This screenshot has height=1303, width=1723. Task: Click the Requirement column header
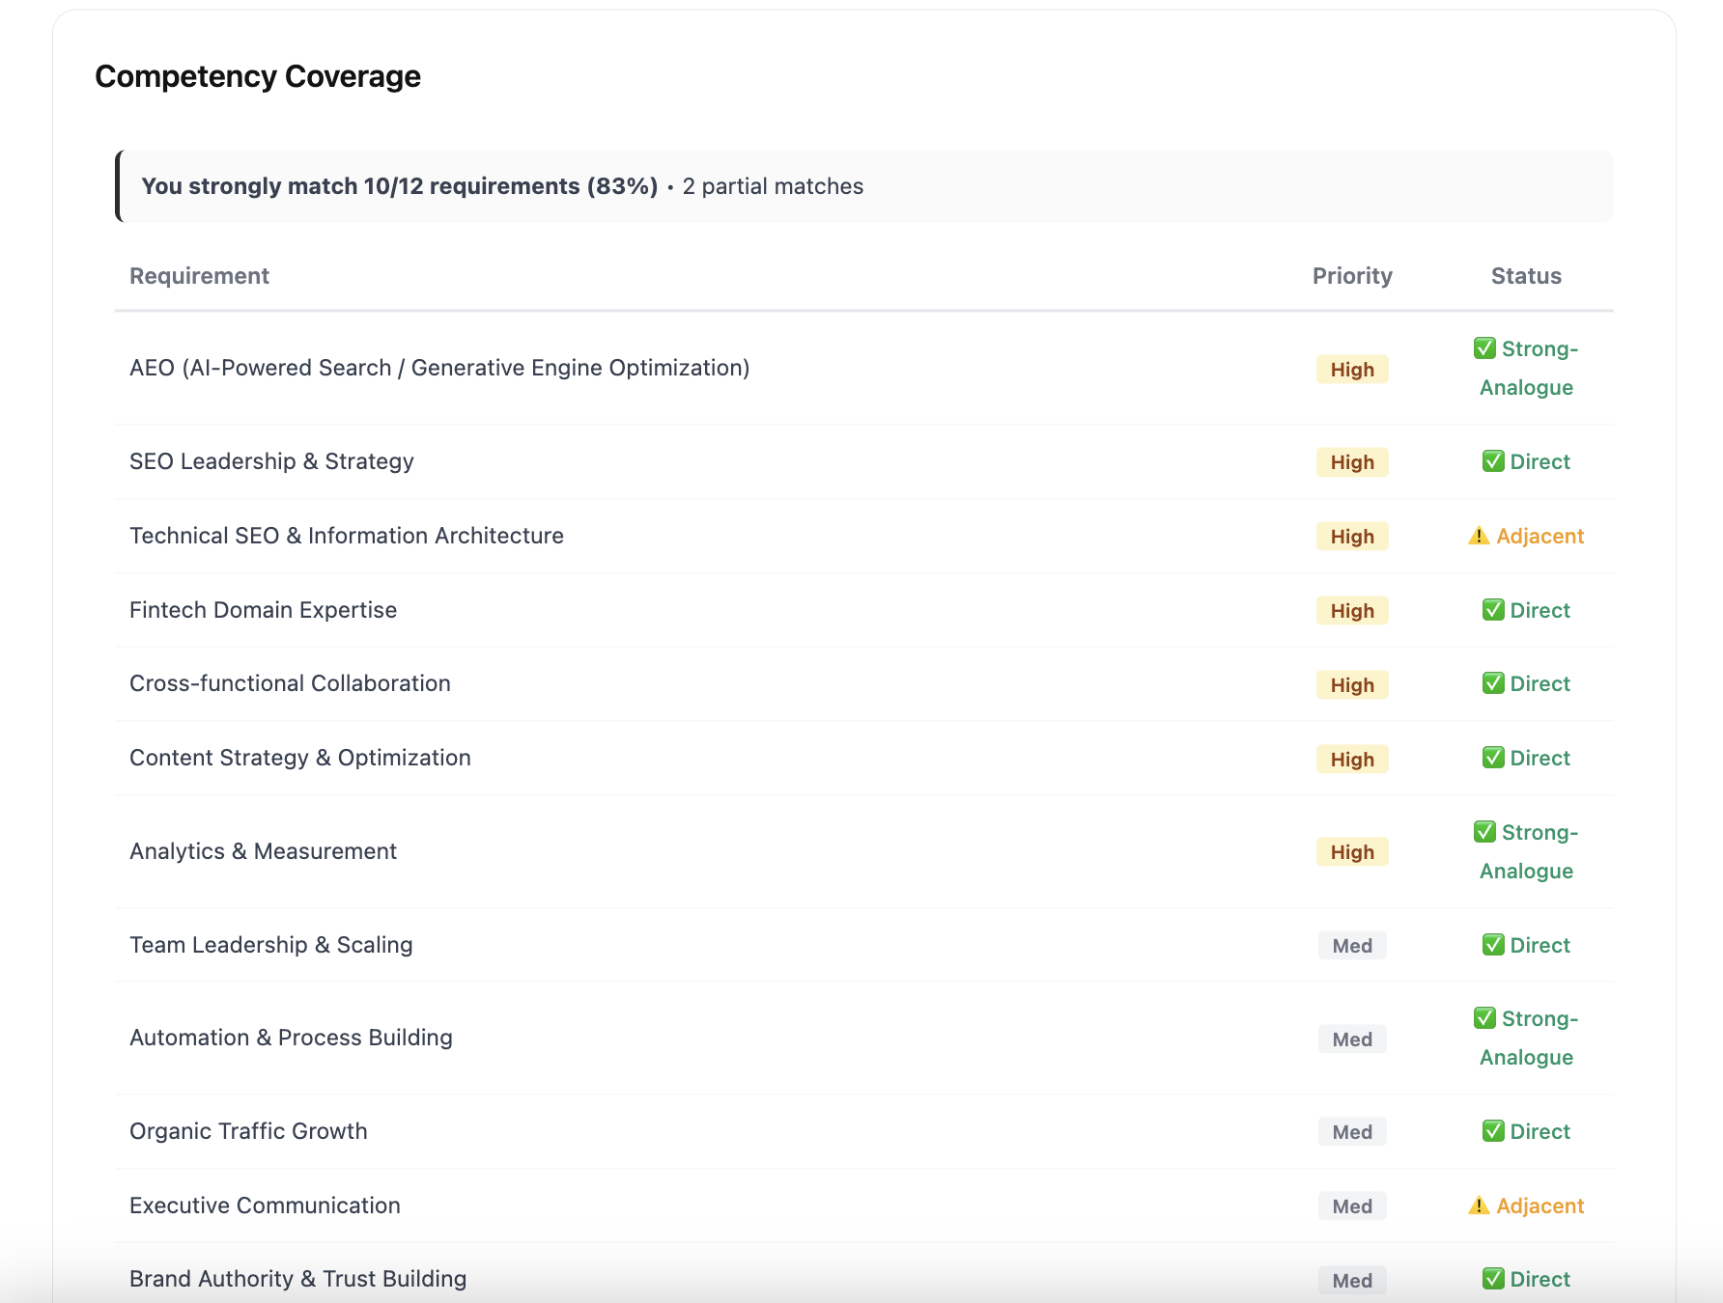[x=199, y=276]
